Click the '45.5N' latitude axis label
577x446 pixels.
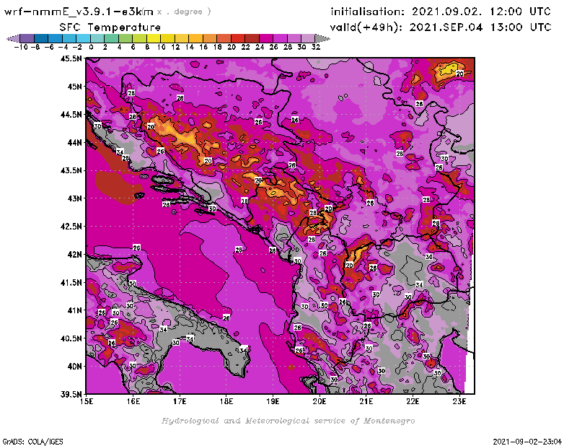[x=71, y=58]
